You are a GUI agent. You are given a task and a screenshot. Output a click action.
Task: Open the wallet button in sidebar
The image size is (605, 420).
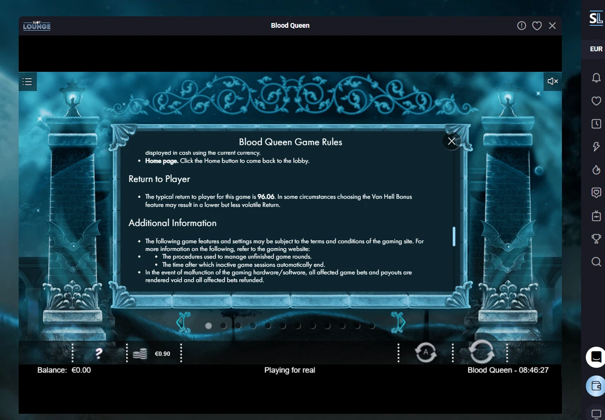596,386
